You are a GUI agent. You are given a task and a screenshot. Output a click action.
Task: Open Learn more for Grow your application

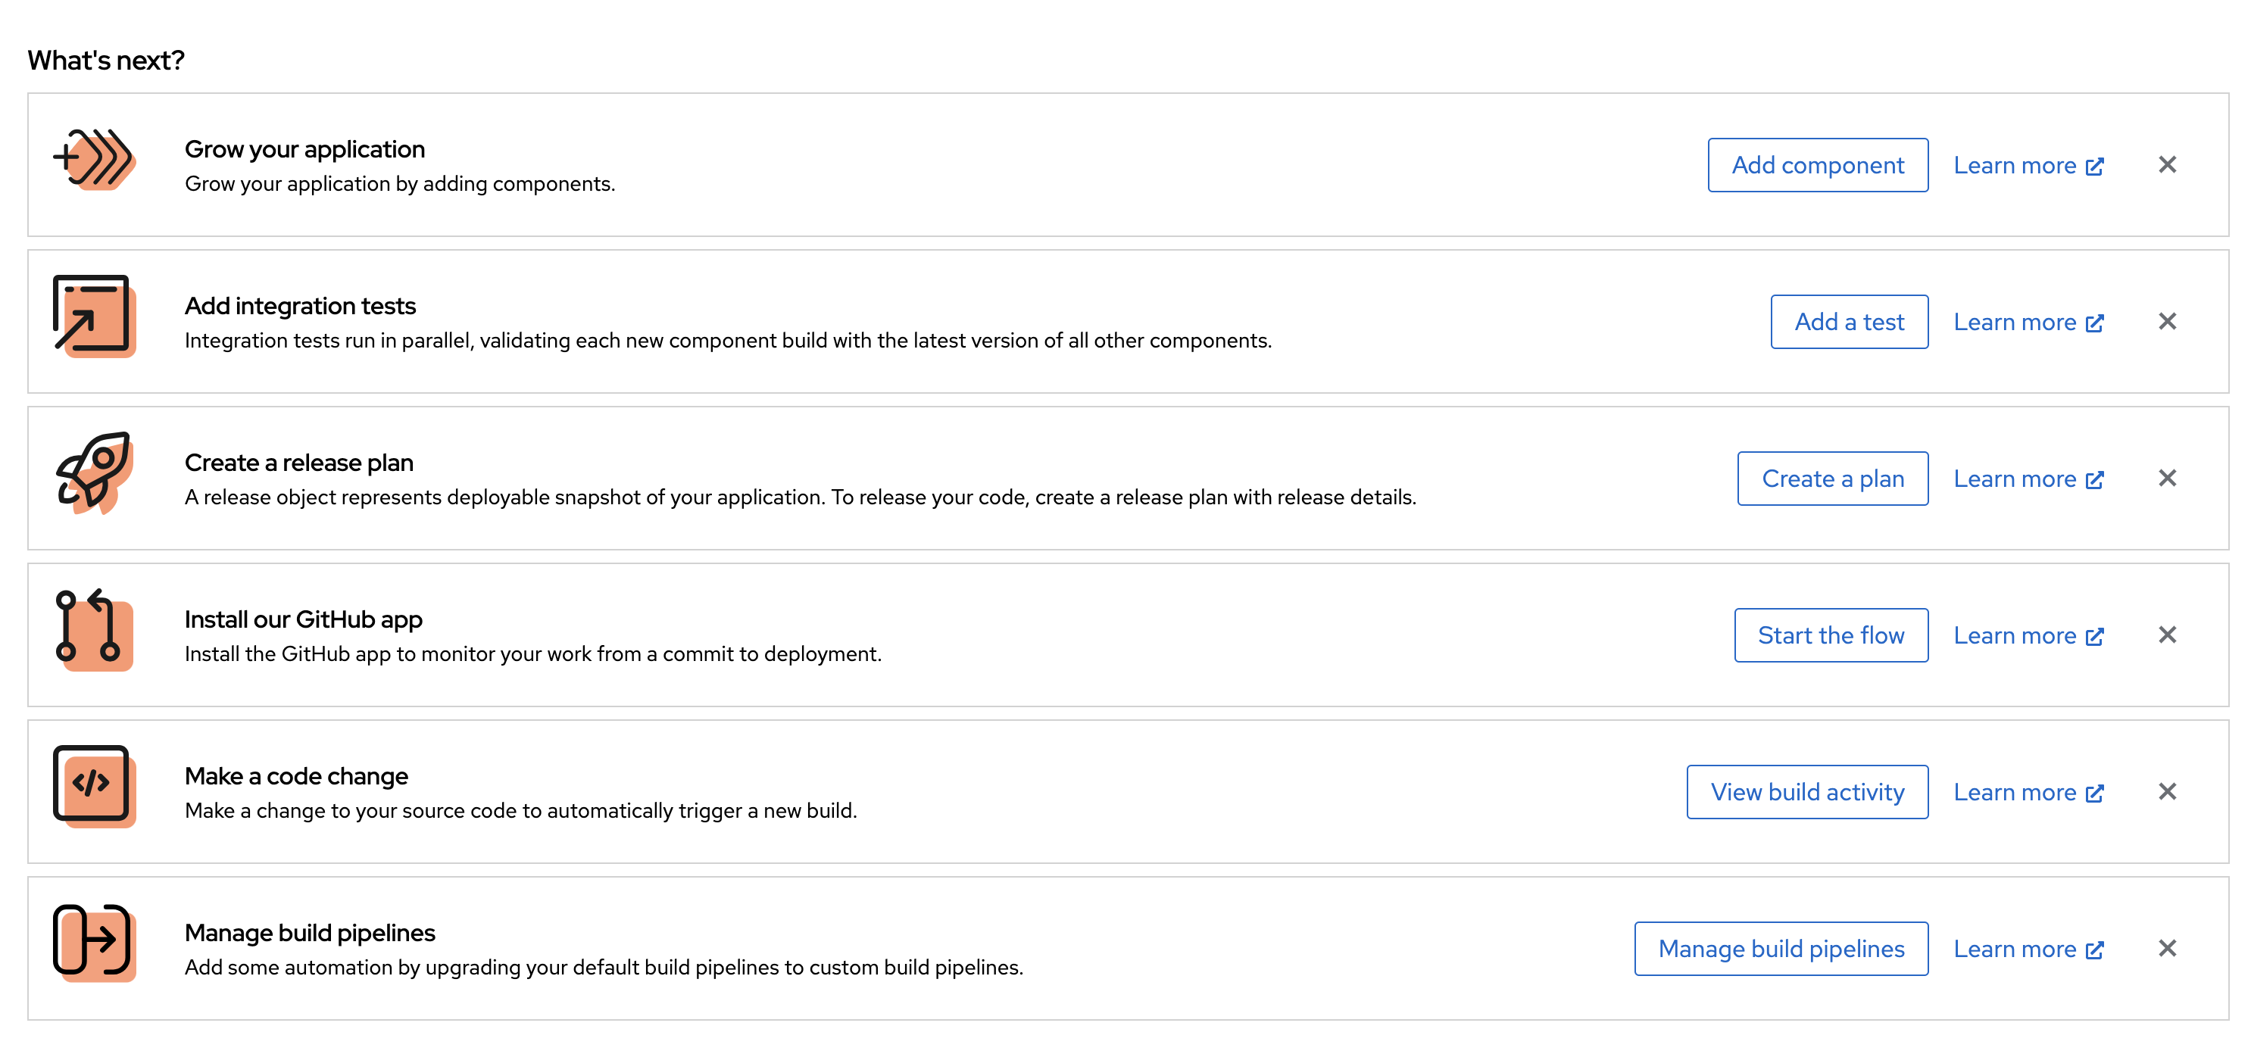point(2028,165)
